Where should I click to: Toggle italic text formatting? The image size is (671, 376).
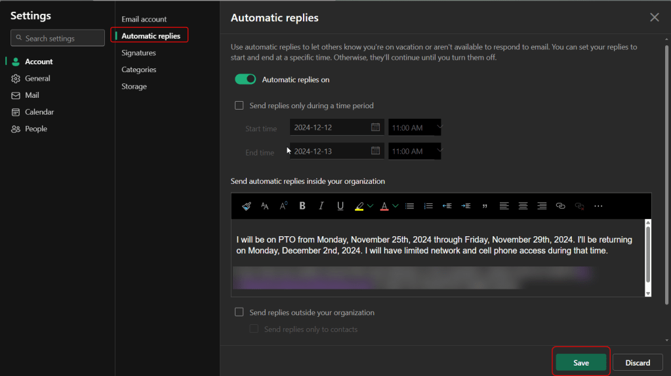click(321, 206)
